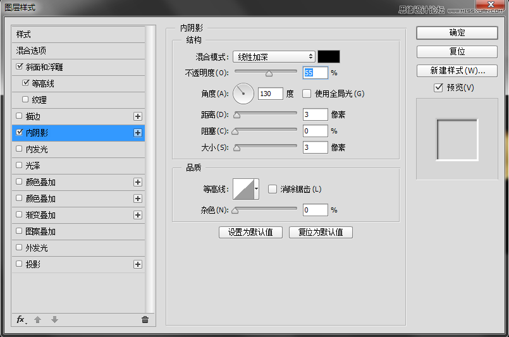Click the 大小 pixel value field

click(x=316, y=147)
